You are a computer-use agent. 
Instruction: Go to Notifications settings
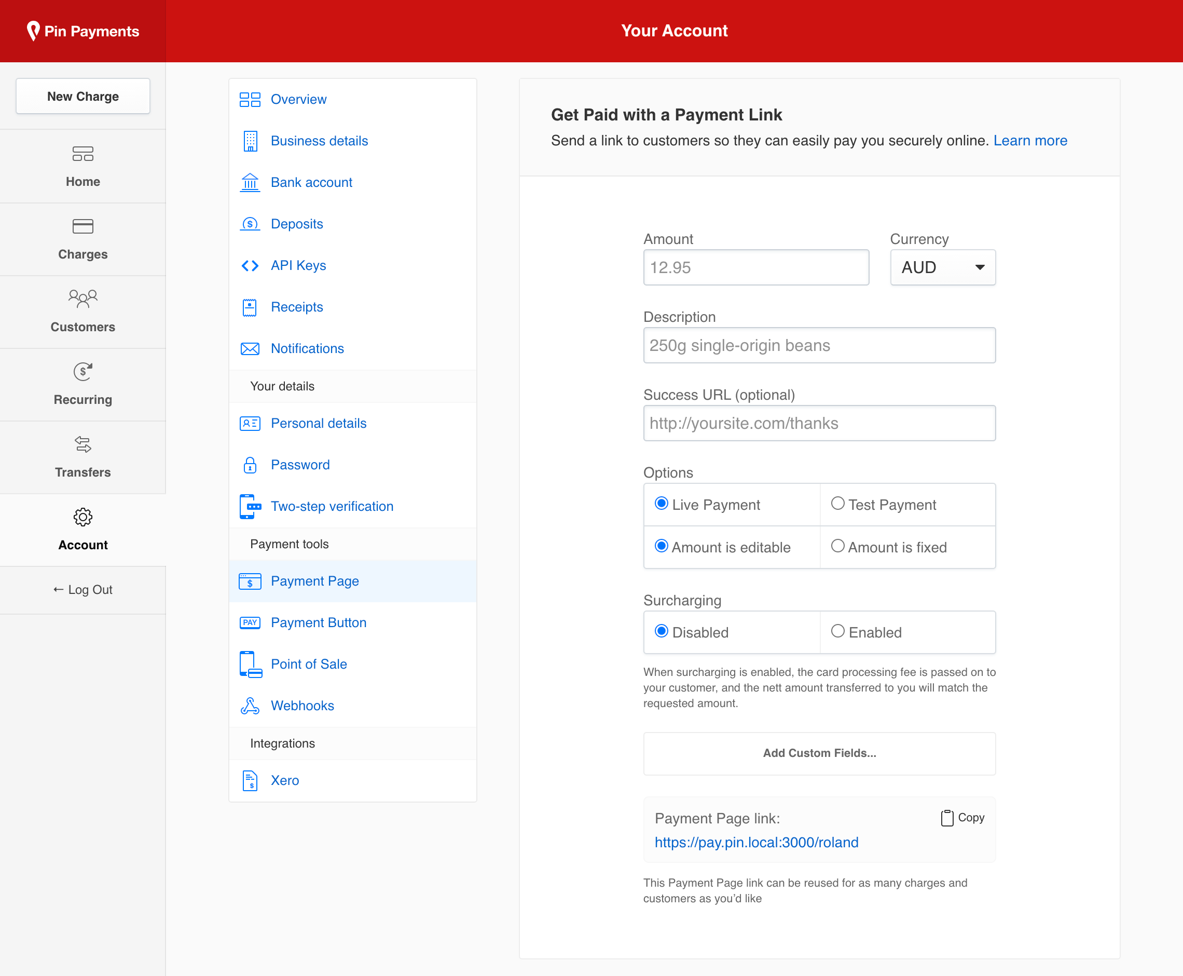(352, 348)
